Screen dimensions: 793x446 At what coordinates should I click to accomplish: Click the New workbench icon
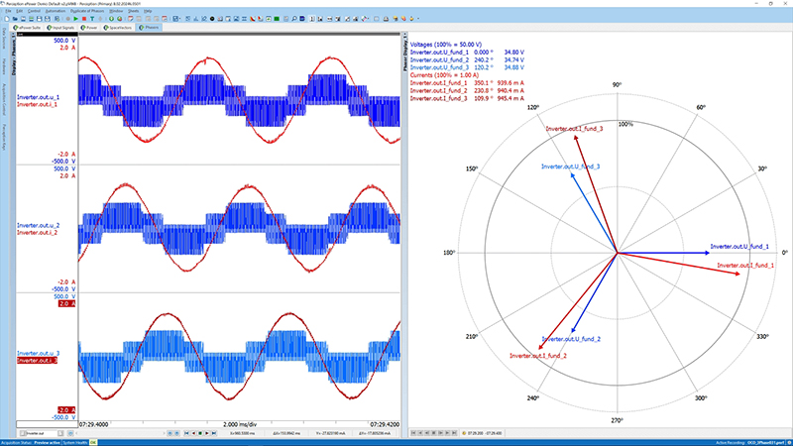pos(7,19)
